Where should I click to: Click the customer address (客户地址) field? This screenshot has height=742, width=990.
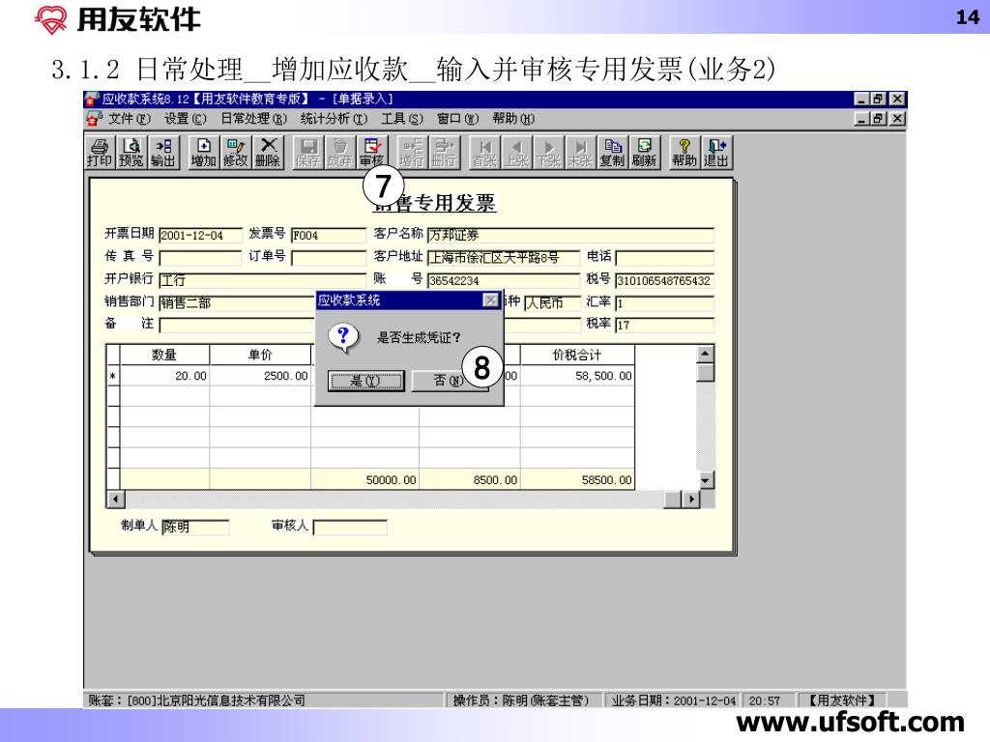click(503, 258)
